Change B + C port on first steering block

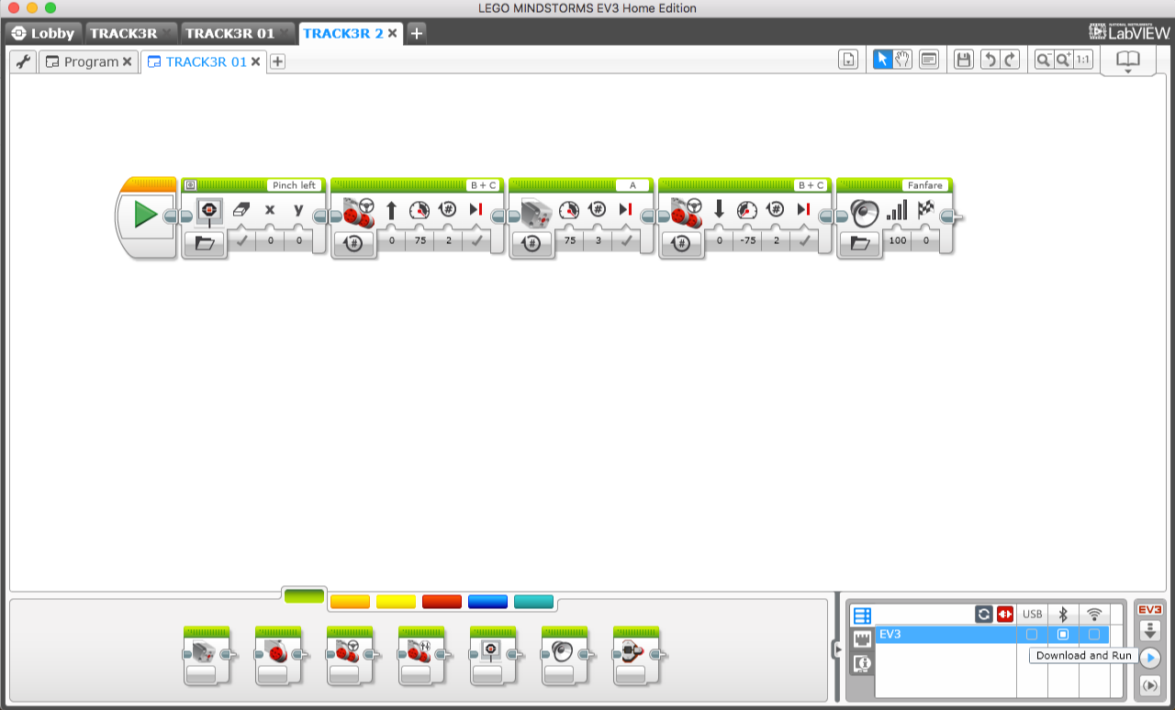point(482,185)
